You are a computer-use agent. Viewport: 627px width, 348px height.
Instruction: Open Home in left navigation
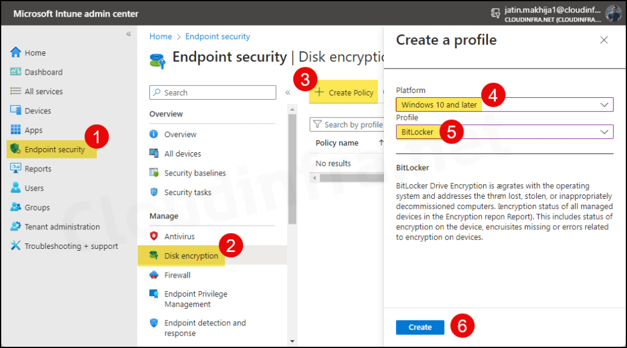pyautogui.click(x=35, y=53)
